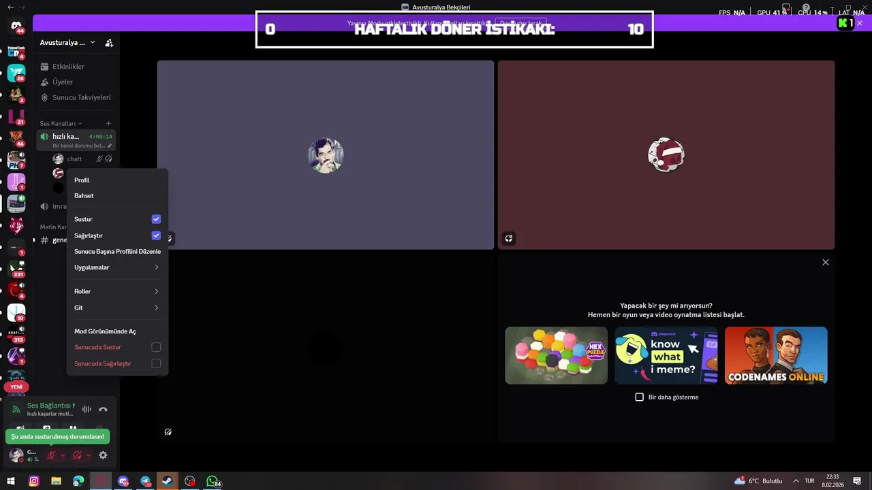Collapse Ses Kanalları category
Image resolution: width=872 pixels, height=490 pixels.
tap(61, 123)
